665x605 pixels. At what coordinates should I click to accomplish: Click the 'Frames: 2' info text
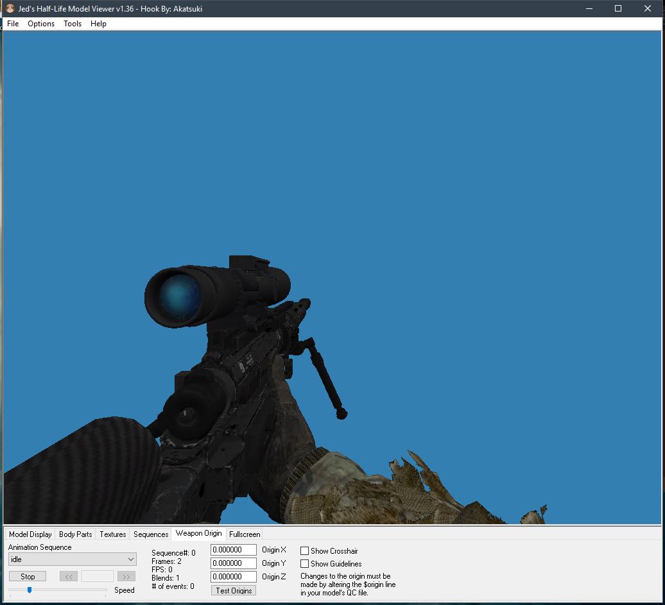tap(166, 561)
